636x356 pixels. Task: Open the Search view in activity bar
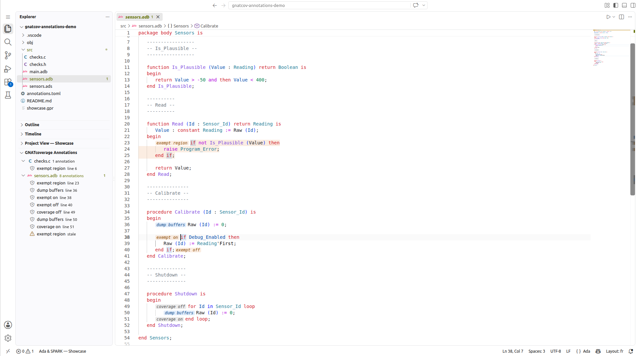pyautogui.click(x=8, y=42)
